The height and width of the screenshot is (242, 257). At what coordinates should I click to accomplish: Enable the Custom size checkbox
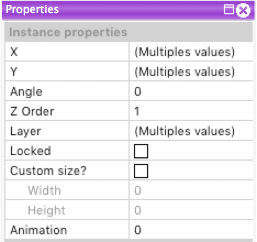coord(141,171)
